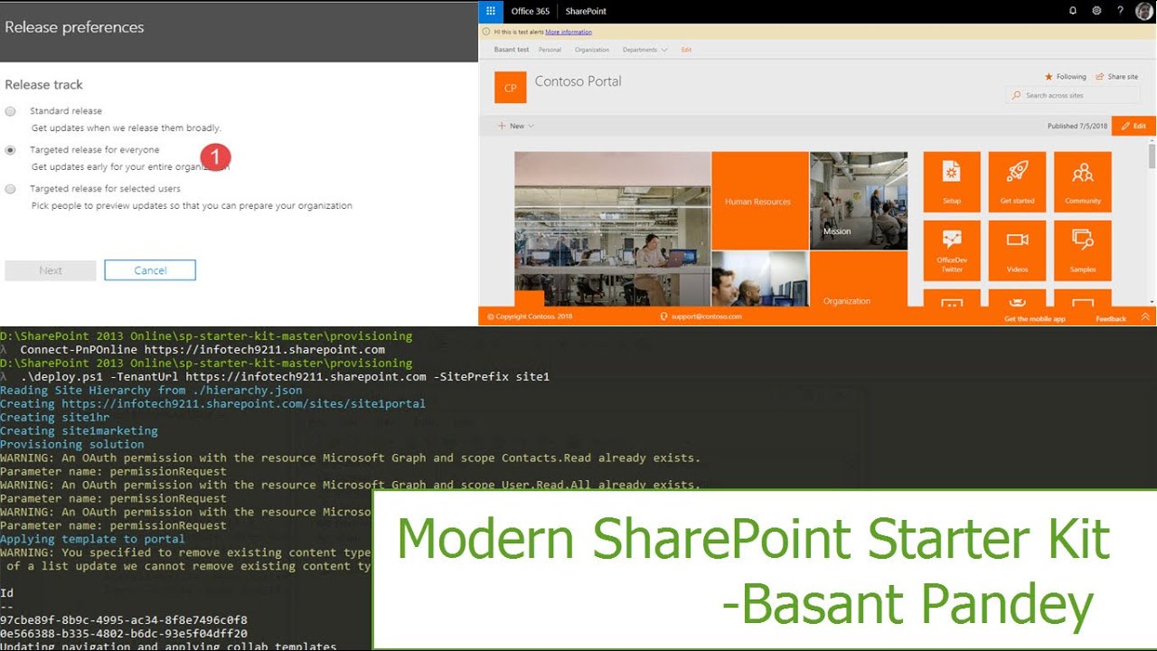Click the Basant test navigation item

(512, 50)
